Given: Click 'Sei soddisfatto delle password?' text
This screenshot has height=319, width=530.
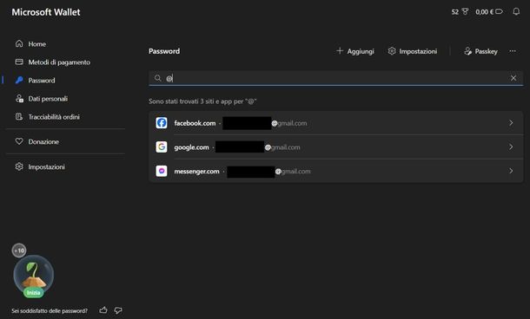Looking at the screenshot, I should 50,310.
